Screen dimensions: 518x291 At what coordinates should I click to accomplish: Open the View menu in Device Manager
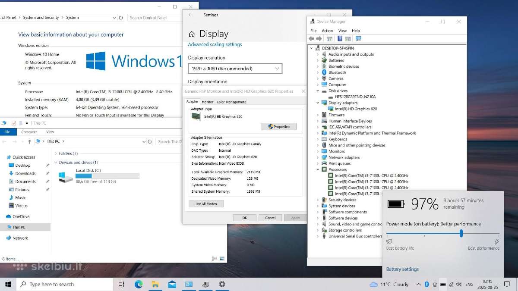pos(342,31)
